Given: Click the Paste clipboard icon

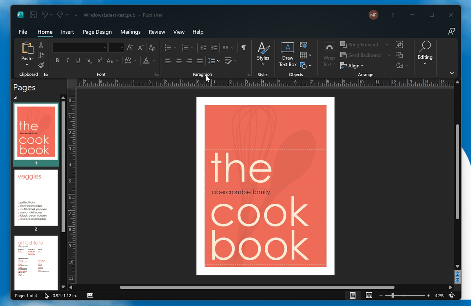Looking at the screenshot, I should point(27,48).
